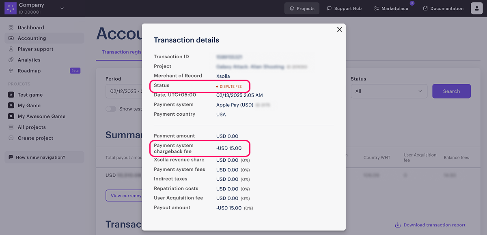Open Support Hub in the header
Viewport: 487px width, 235px height.
click(x=344, y=8)
